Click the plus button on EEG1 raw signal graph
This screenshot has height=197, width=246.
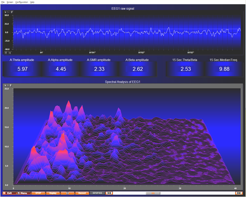[6, 12]
